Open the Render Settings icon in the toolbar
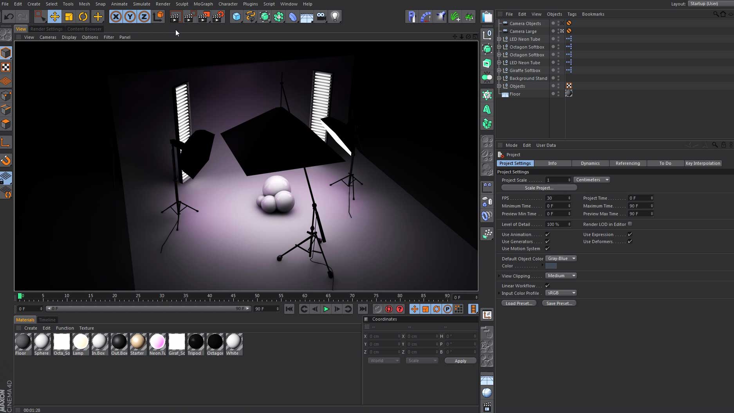 point(218,16)
